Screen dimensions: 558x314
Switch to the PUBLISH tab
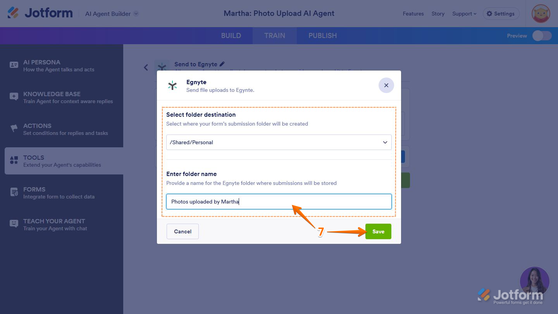322,36
